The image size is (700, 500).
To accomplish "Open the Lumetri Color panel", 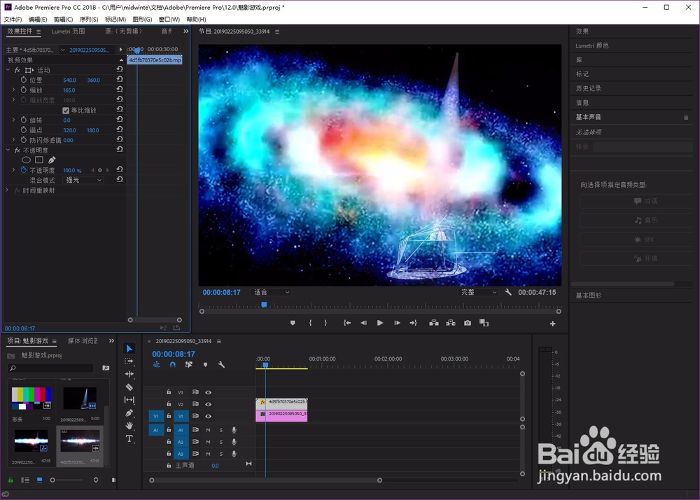I will coord(592,45).
